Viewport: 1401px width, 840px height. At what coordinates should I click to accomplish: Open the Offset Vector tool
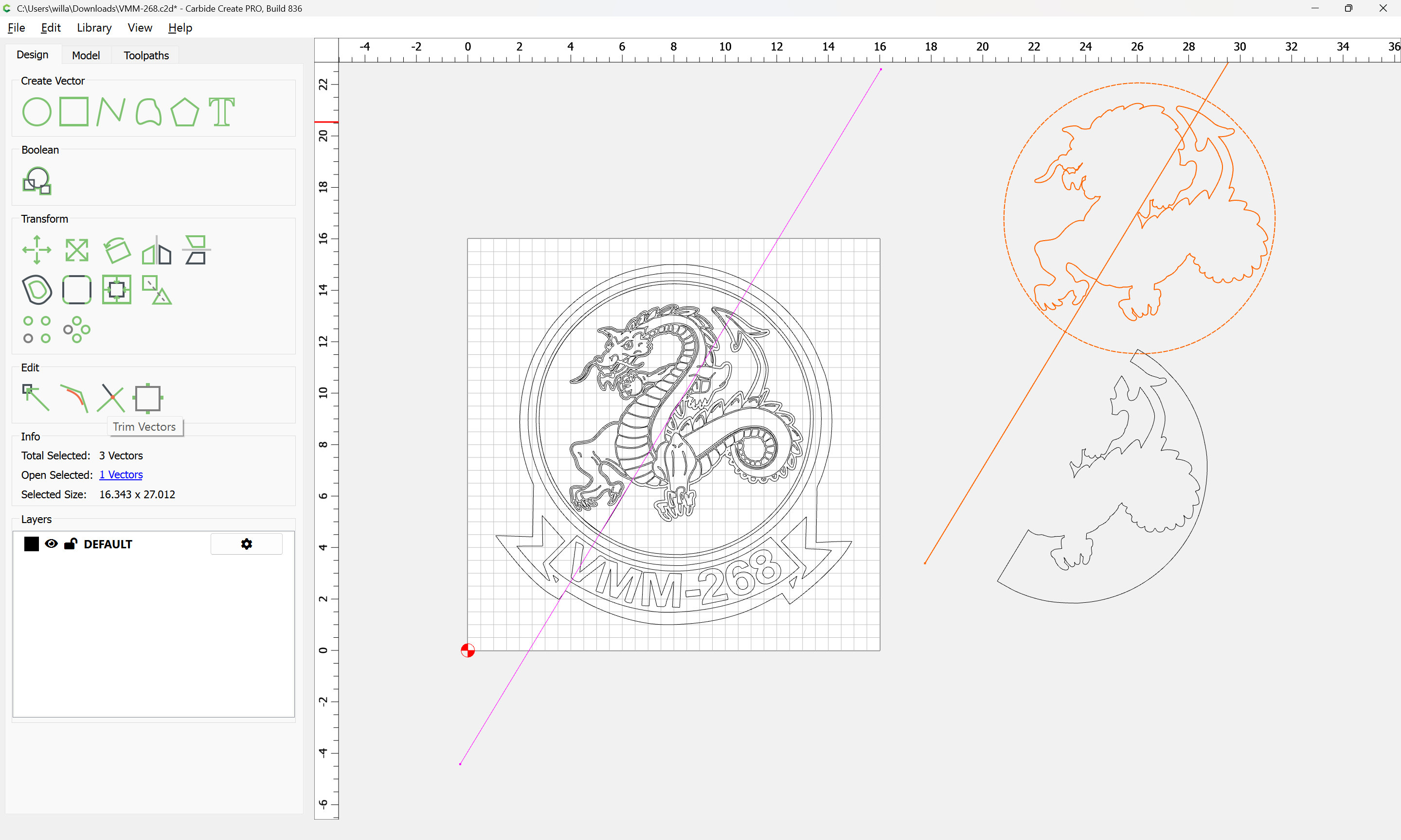coord(37,290)
